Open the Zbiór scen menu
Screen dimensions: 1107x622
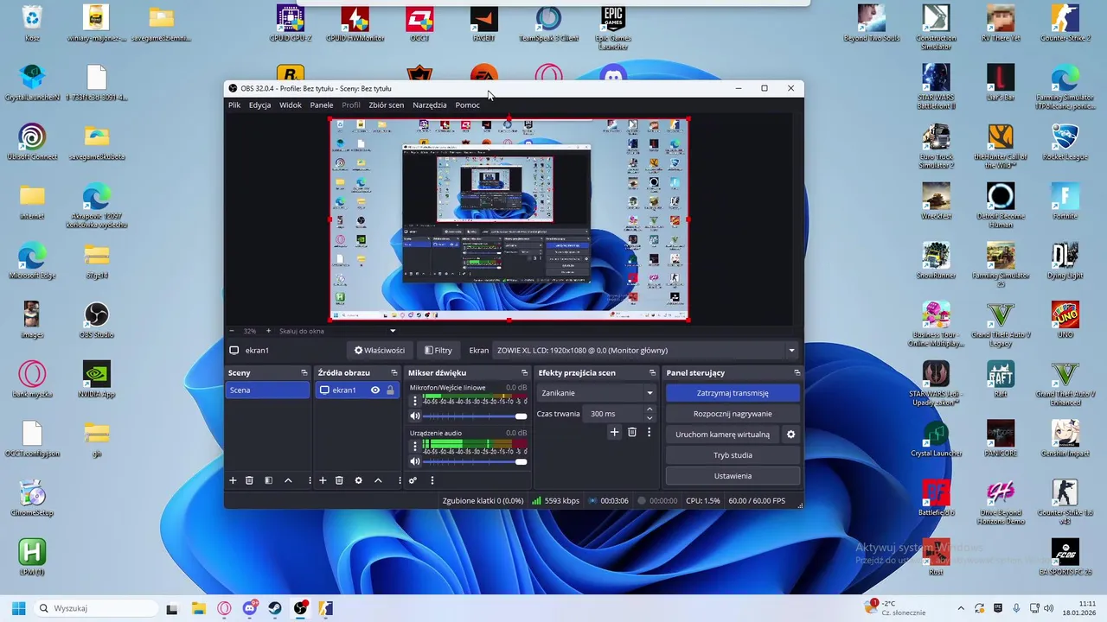tap(386, 105)
